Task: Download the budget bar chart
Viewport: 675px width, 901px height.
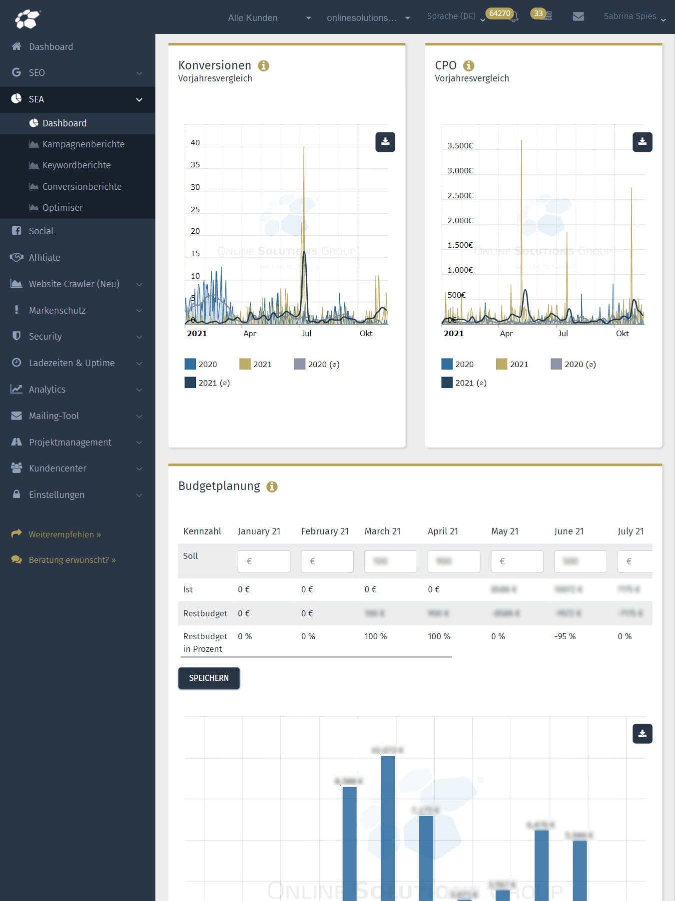Action: tap(643, 734)
